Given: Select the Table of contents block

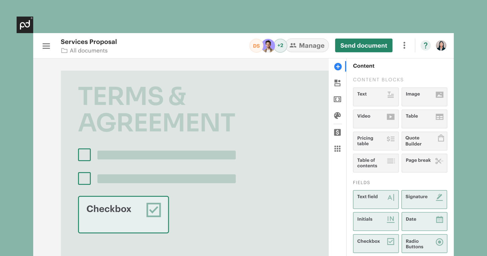Looking at the screenshot, I should pyautogui.click(x=376, y=163).
